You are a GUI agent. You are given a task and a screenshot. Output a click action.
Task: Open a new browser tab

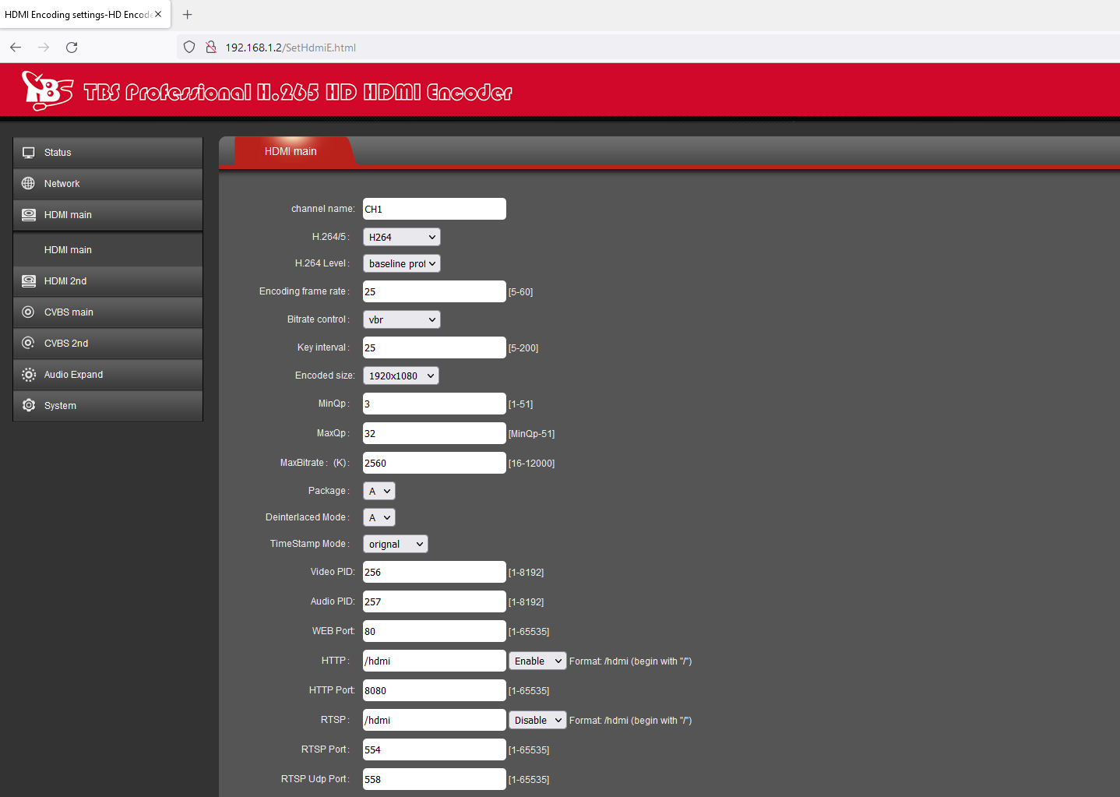pos(187,15)
